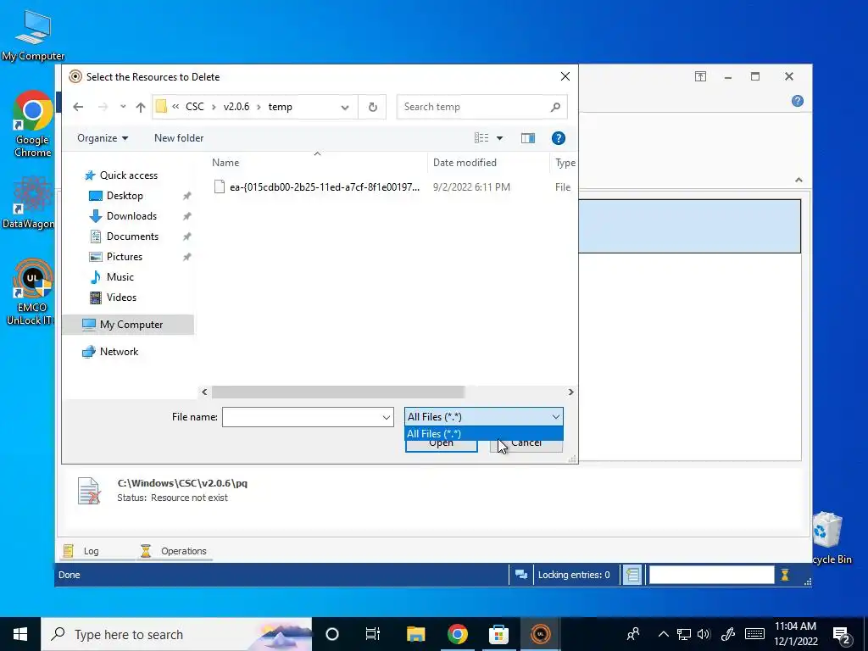
Task: Click the status bar progress field
Action: (x=711, y=575)
